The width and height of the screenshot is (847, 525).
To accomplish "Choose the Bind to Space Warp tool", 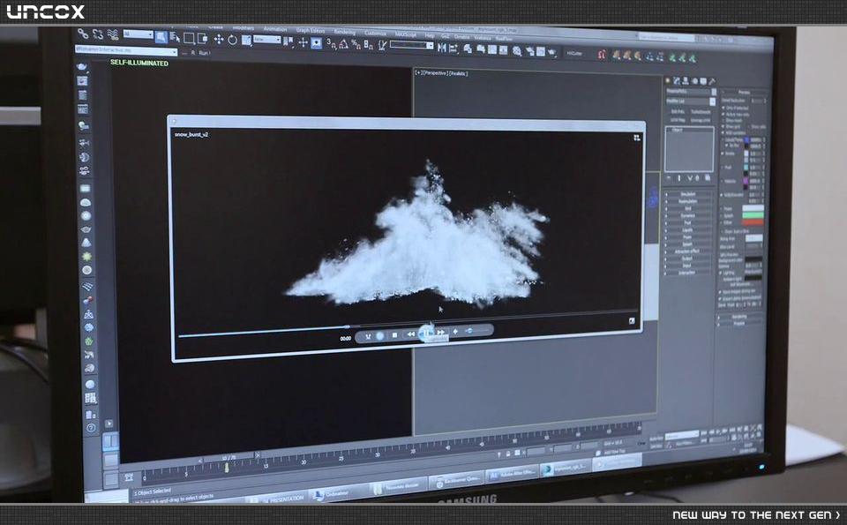I will [113, 34].
